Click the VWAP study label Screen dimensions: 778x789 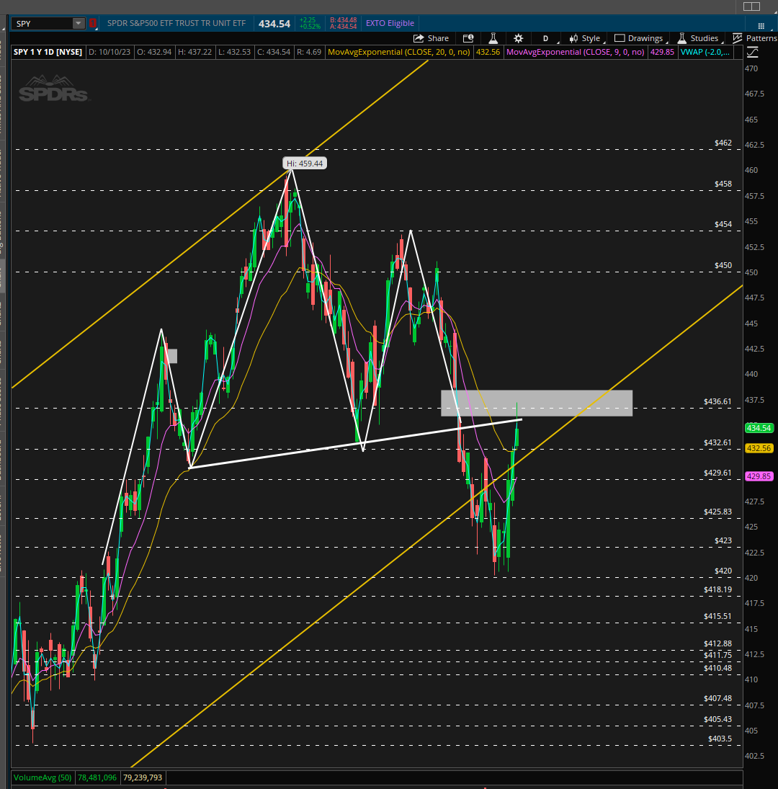tap(705, 52)
